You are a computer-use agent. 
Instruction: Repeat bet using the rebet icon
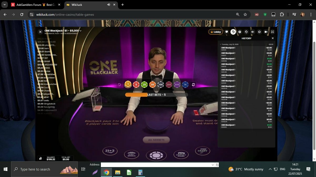(x=193, y=84)
